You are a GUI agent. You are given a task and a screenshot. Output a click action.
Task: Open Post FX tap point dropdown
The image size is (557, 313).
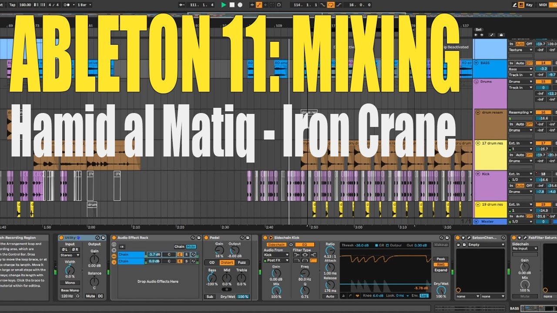coord(276,260)
